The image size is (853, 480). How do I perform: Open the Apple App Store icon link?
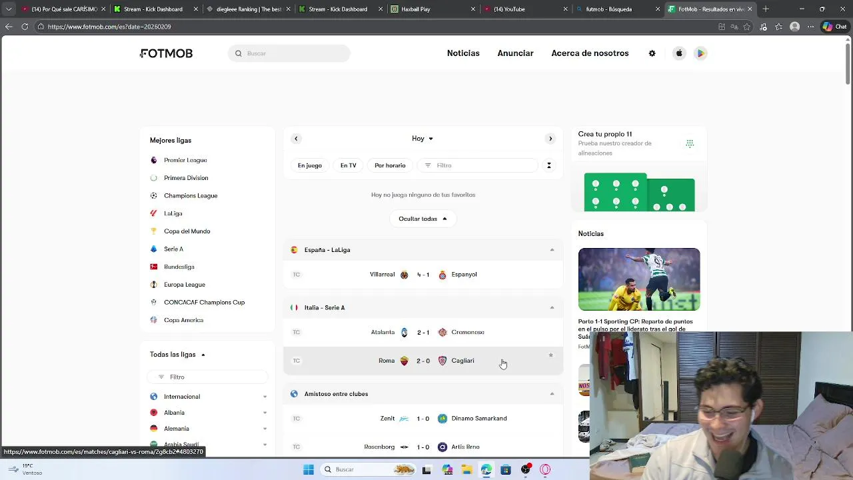tap(679, 53)
